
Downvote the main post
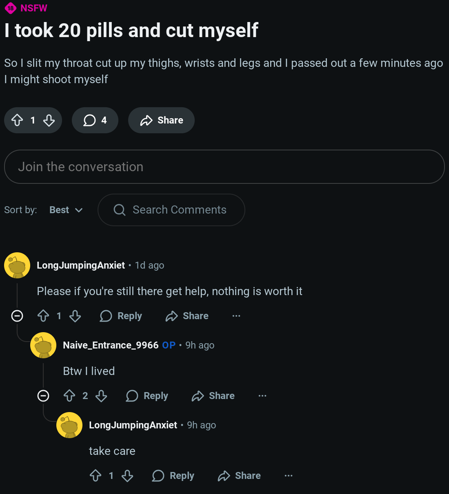coord(49,120)
